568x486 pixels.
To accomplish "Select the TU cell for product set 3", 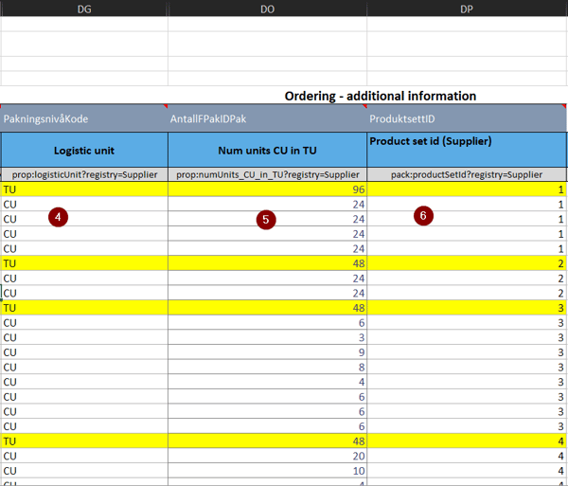I will (84, 308).
